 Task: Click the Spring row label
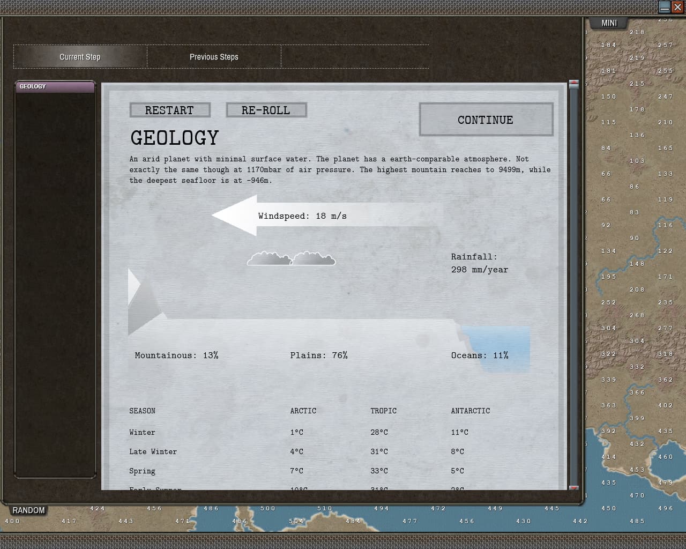tap(142, 471)
